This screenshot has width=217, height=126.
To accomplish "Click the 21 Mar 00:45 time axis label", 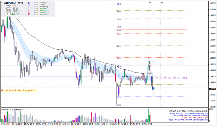I will (x=53, y=124).
